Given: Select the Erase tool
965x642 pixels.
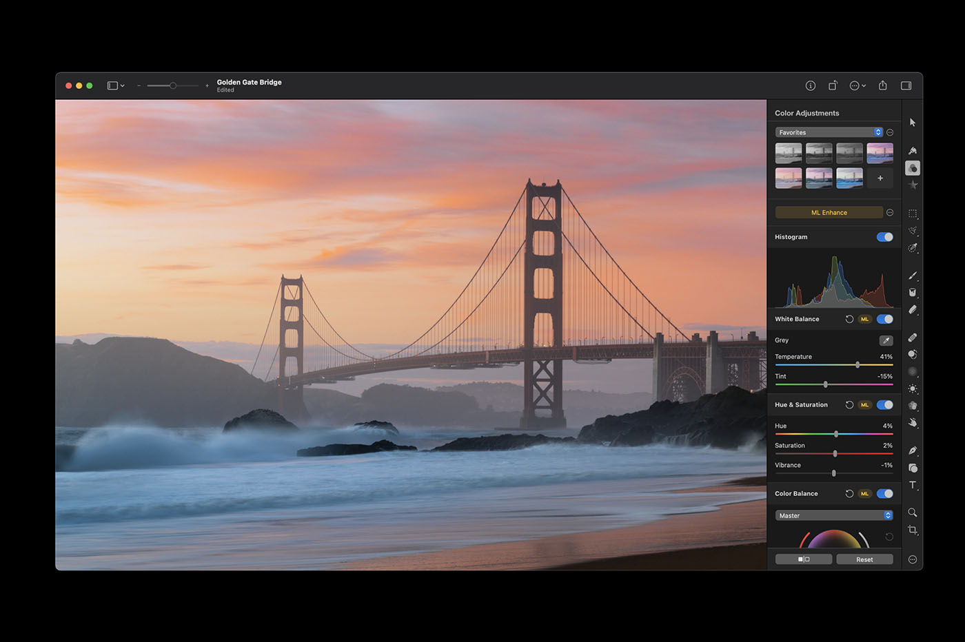Looking at the screenshot, I should point(913,309).
